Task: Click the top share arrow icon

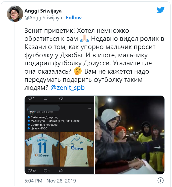Action: coord(61,98)
